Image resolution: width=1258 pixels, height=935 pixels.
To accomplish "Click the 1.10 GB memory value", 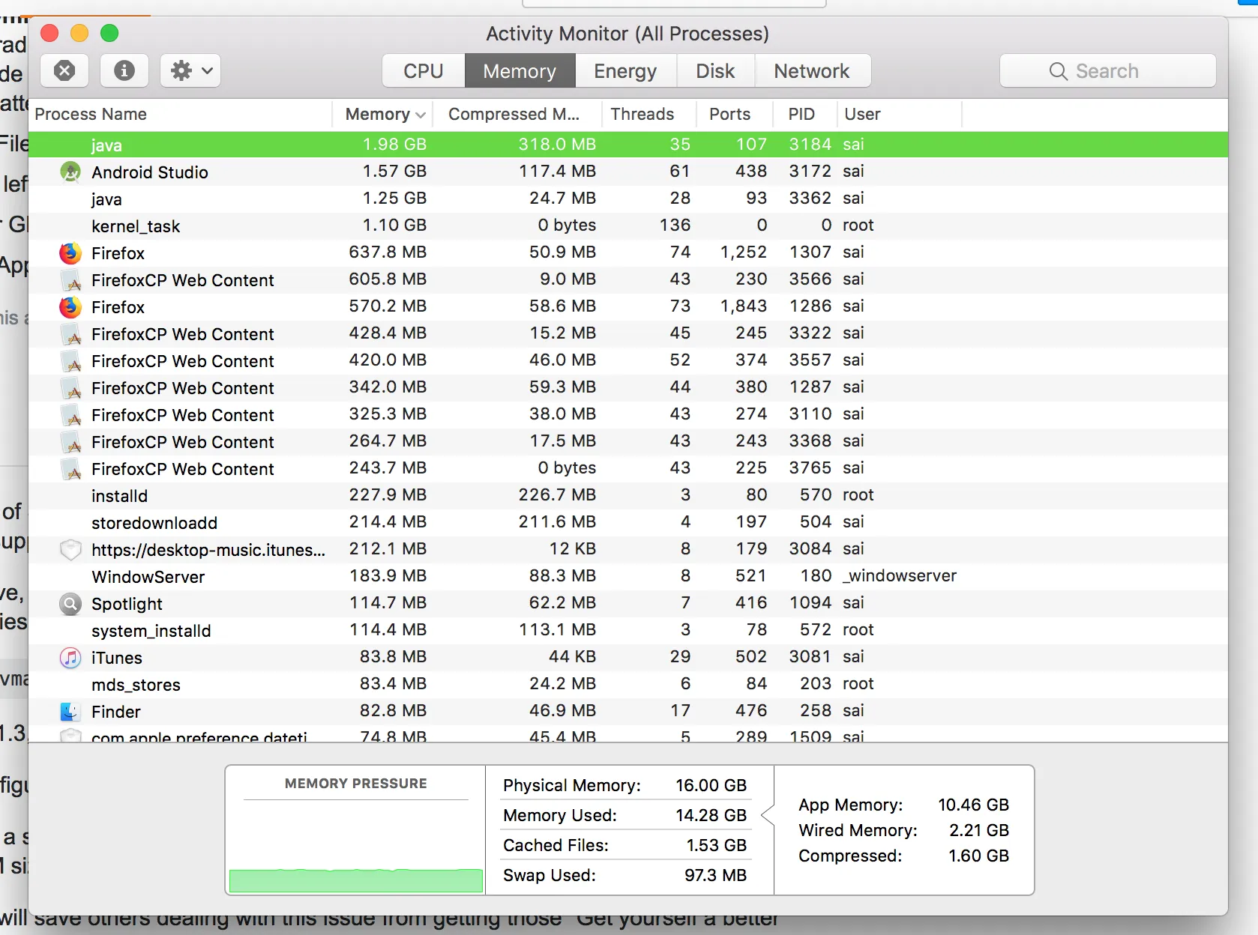I will coord(394,226).
